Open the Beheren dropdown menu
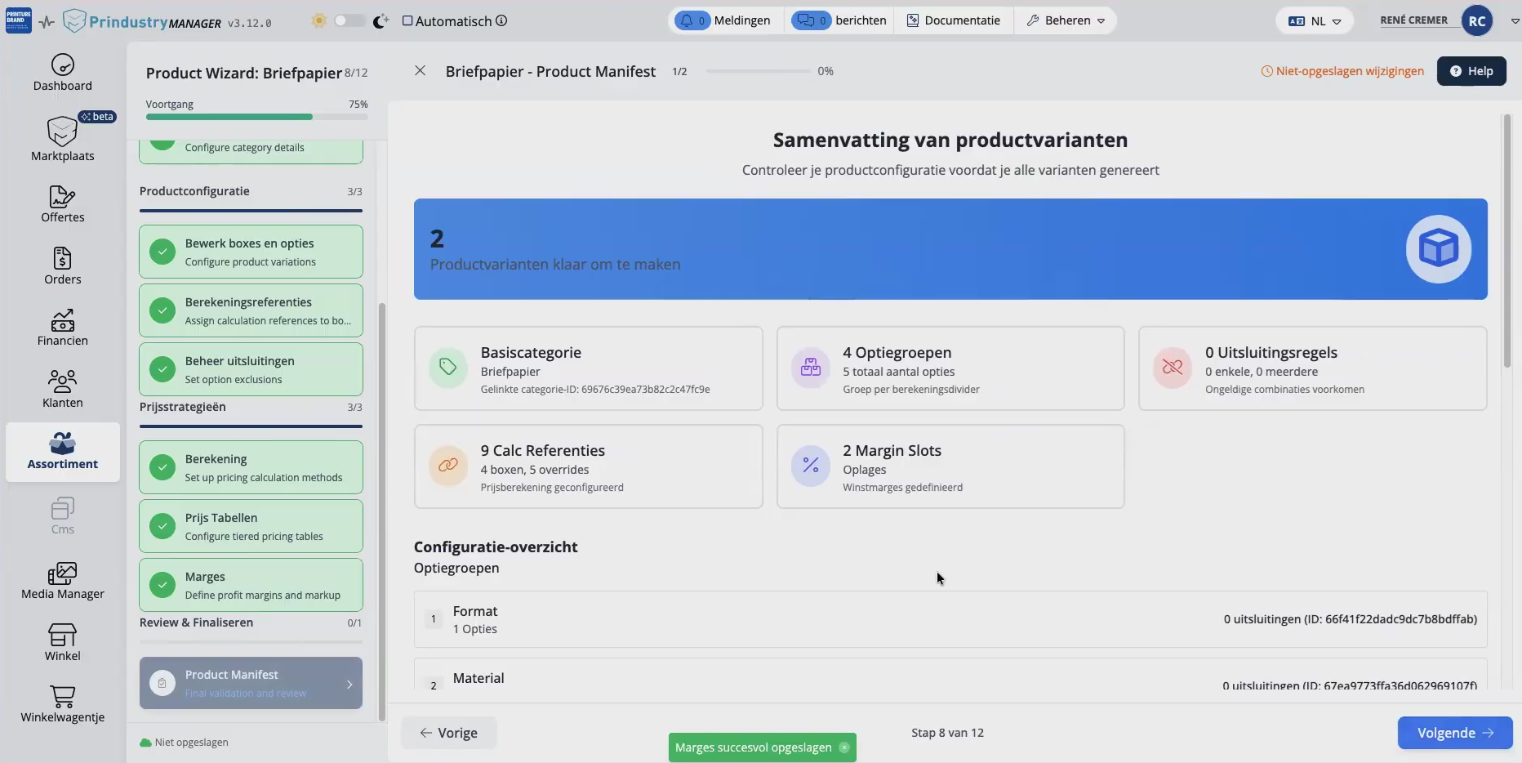This screenshot has height=763, width=1522. point(1066,20)
